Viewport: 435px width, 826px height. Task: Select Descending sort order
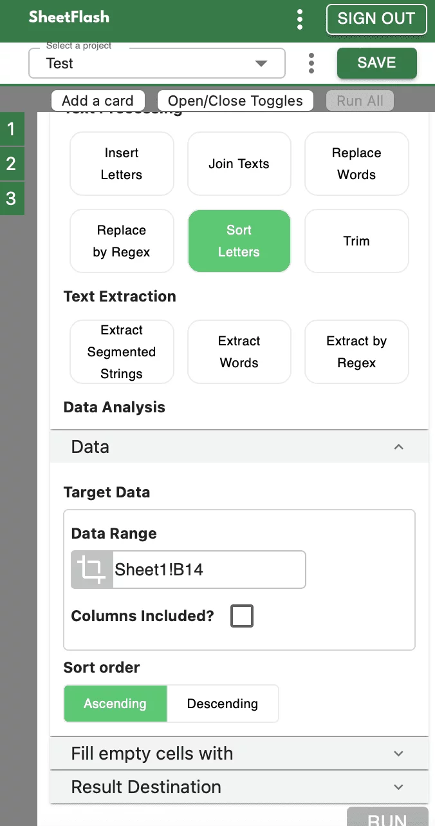pyautogui.click(x=222, y=704)
